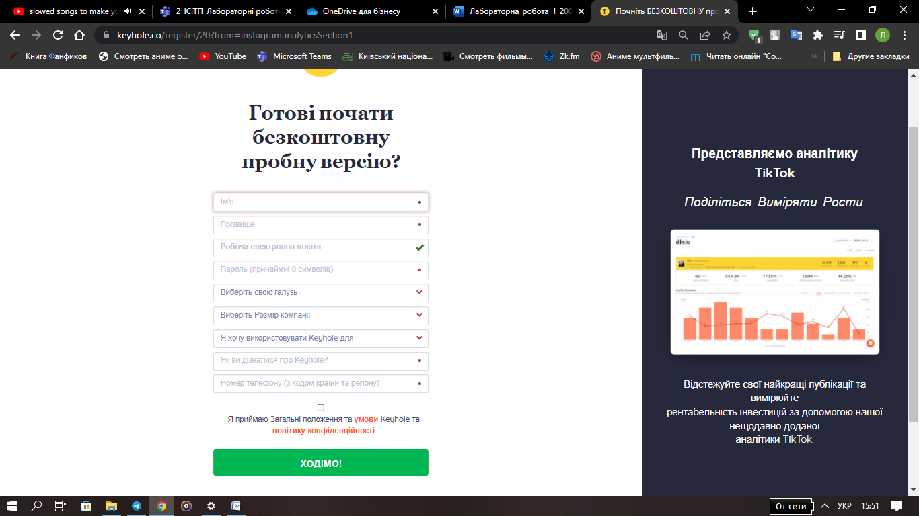Open 'політику конфіденційності' privacy link

point(324,431)
